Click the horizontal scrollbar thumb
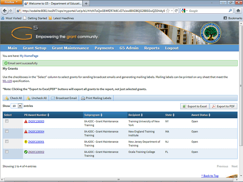243x182 pixels. pyautogui.click(x=118, y=179)
